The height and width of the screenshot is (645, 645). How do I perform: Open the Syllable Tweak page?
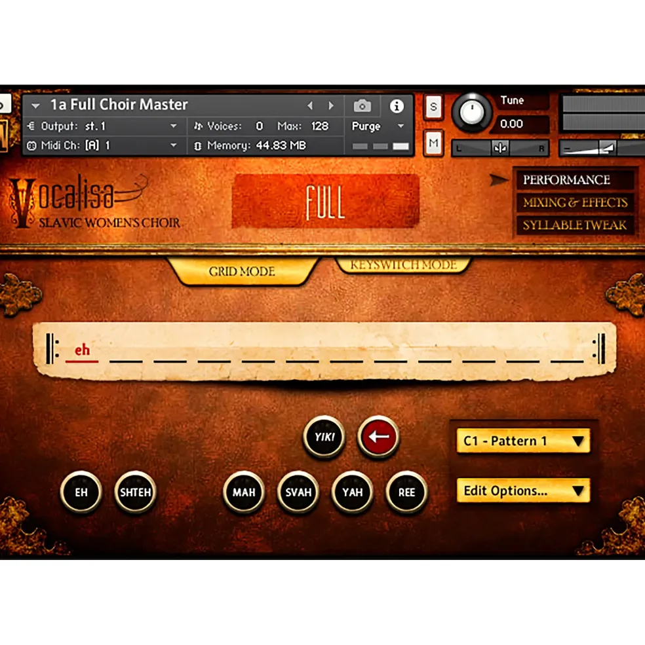click(x=575, y=225)
